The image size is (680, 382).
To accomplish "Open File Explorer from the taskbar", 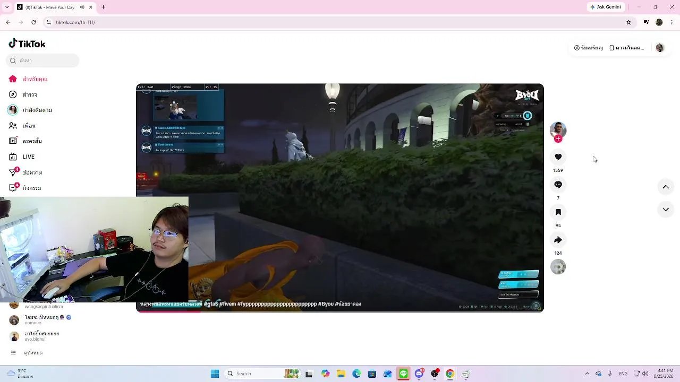I will (341, 374).
